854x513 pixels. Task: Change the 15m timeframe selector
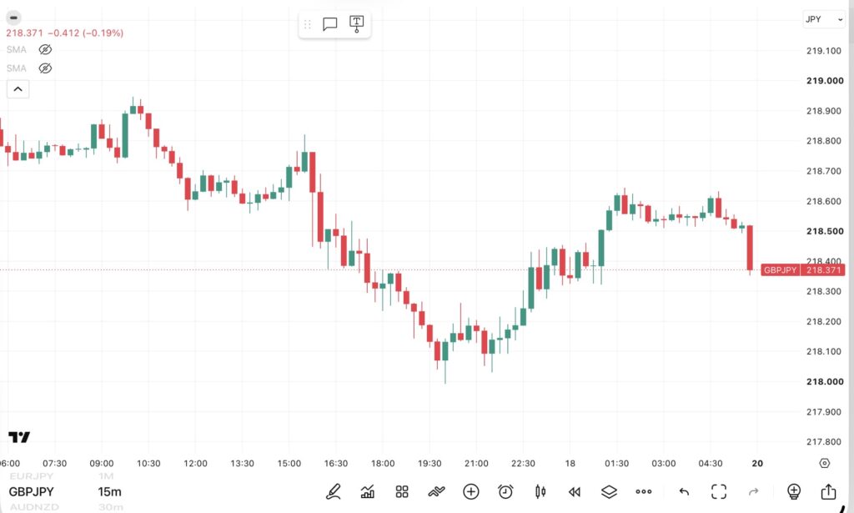[109, 492]
